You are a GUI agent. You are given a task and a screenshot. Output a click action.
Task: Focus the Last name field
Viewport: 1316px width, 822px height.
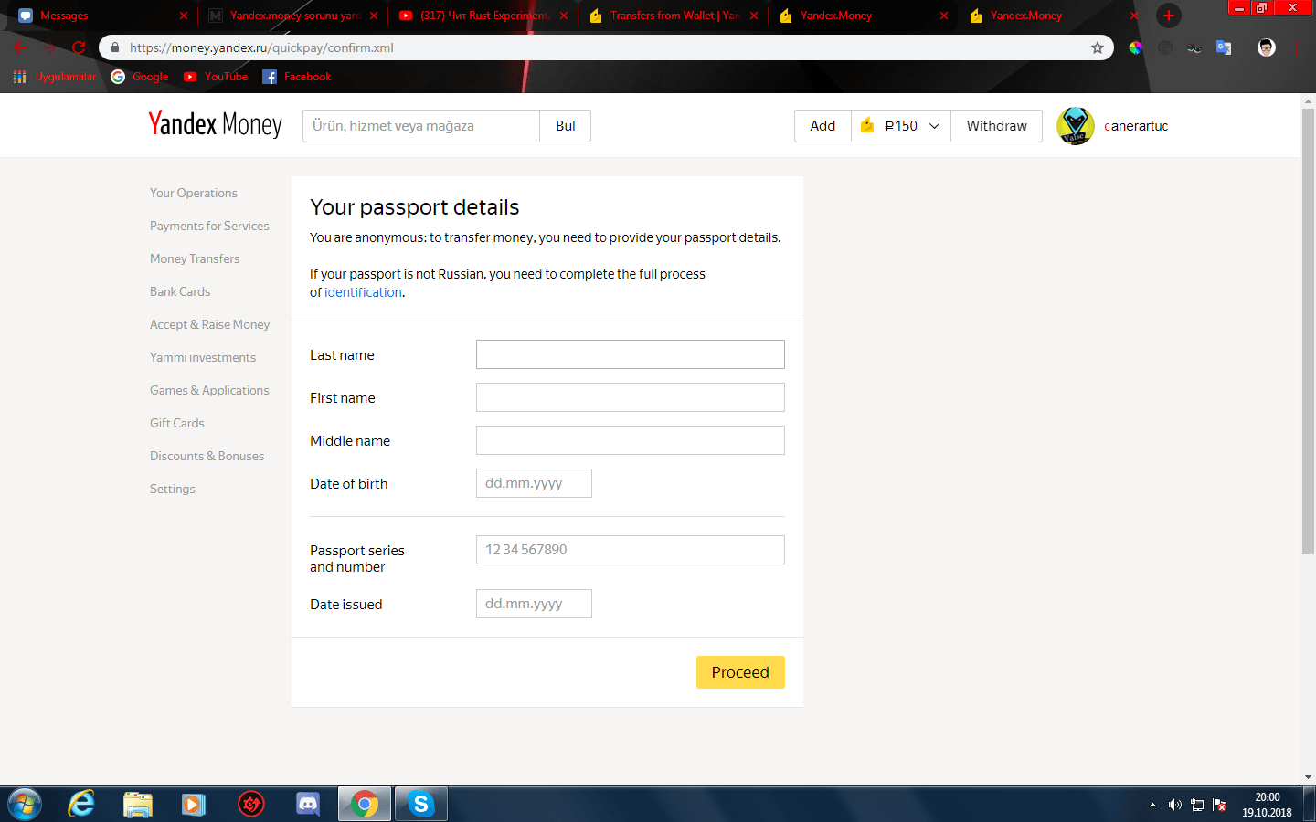pos(631,354)
